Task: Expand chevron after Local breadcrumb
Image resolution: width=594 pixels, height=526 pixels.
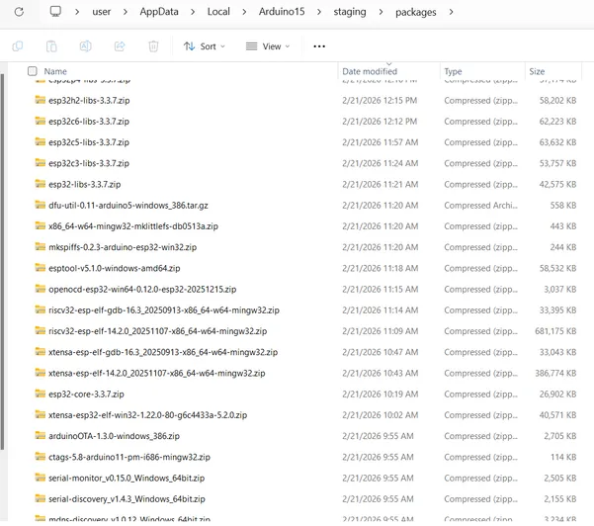Action: coord(244,12)
